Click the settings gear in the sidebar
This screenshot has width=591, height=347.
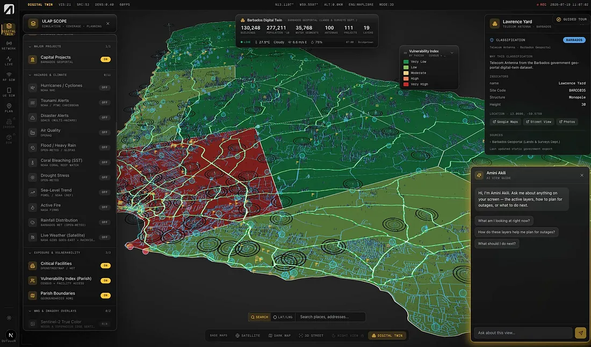tap(9, 318)
